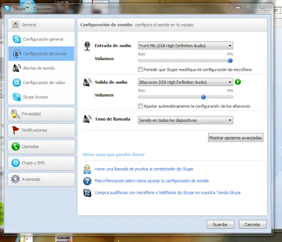Click the shopping cart Tienda Skype icon
This screenshot has height=242, width=282.
(x=87, y=193)
